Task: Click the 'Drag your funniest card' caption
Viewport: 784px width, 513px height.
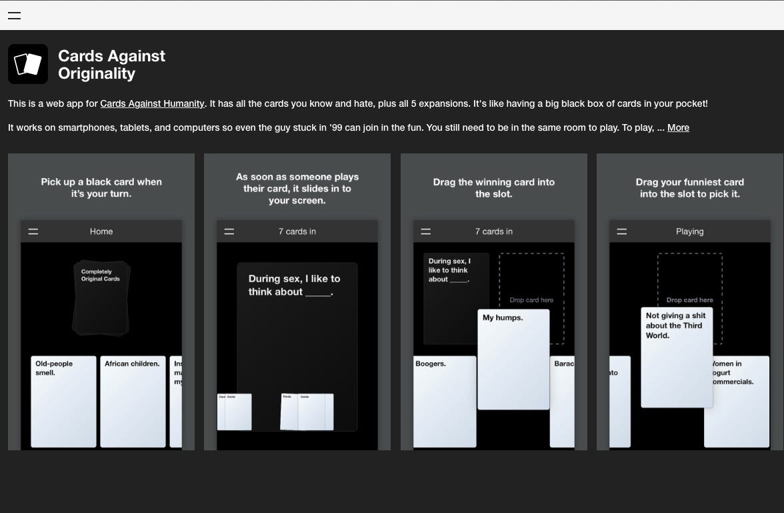Action: tap(689, 188)
